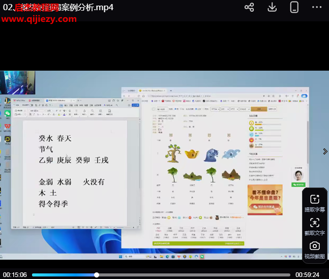Click the blue share button in WPS
This screenshot has height=279, width=329.
(135, 105)
